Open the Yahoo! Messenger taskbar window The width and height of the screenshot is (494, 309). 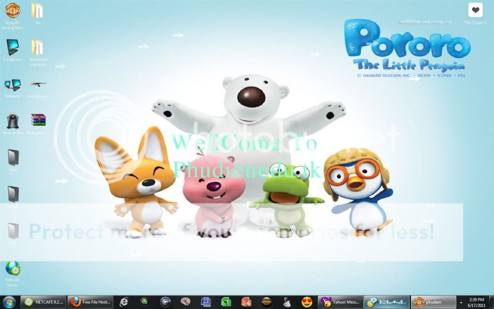click(341, 302)
